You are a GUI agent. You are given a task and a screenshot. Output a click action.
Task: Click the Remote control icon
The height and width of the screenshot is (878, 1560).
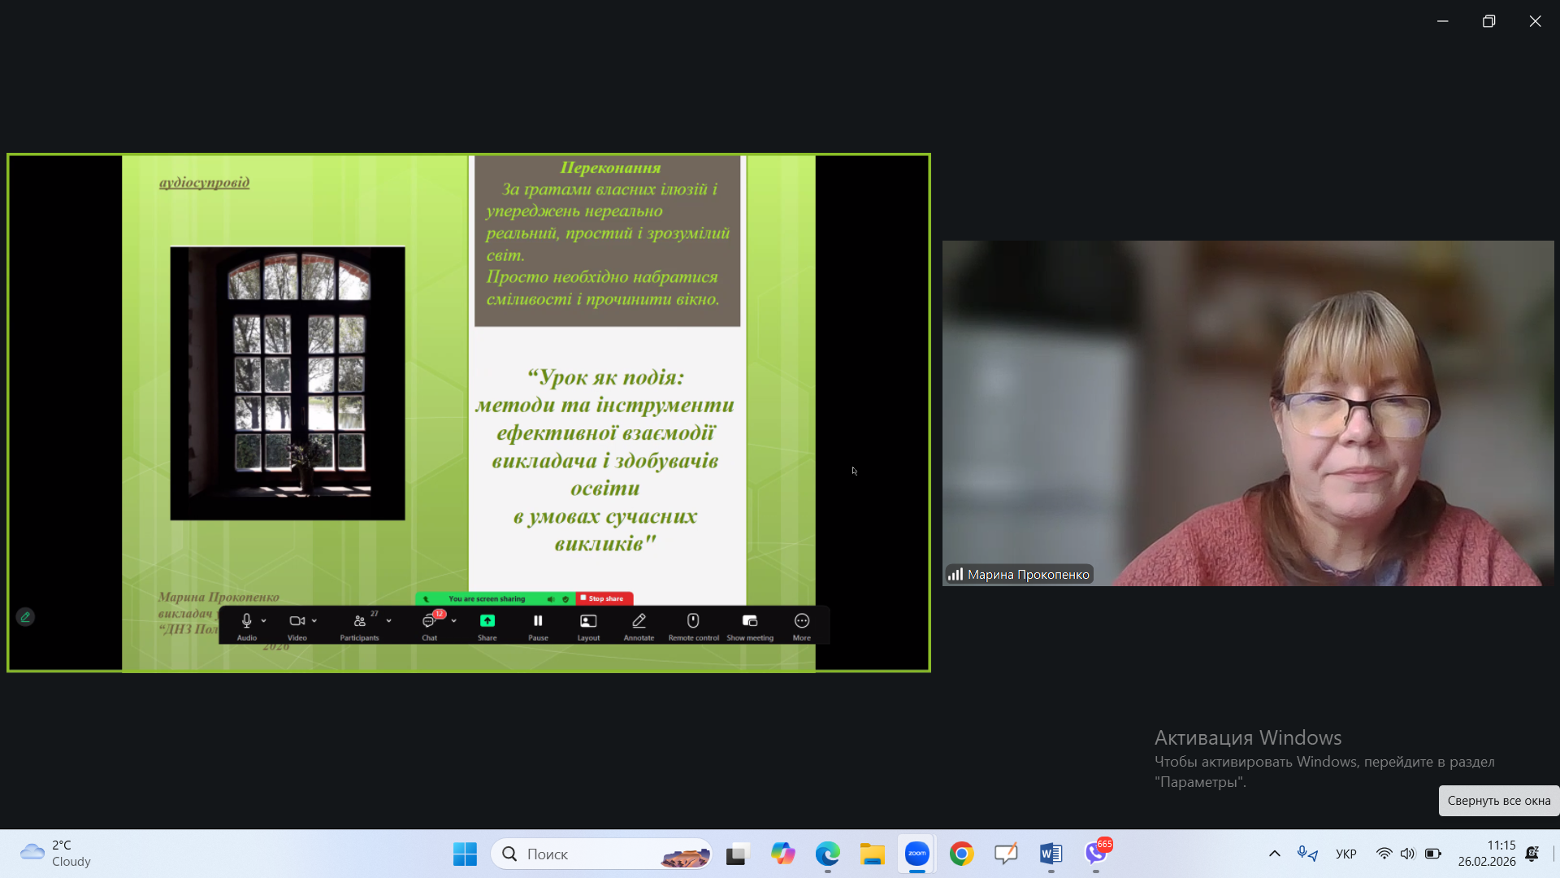693,622
